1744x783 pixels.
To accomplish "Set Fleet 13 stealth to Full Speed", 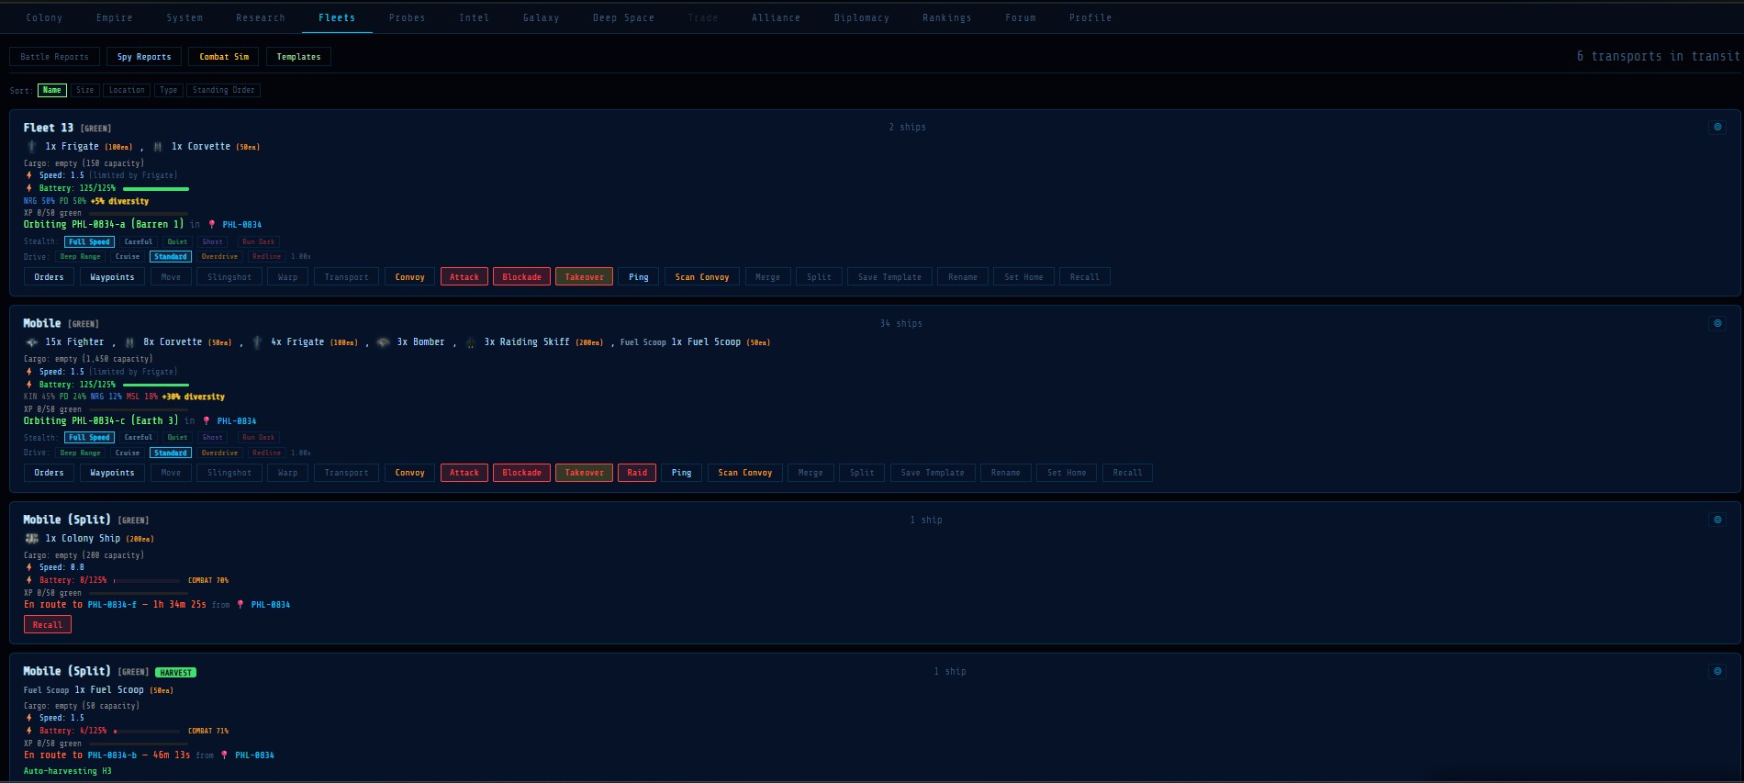I will click(89, 242).
